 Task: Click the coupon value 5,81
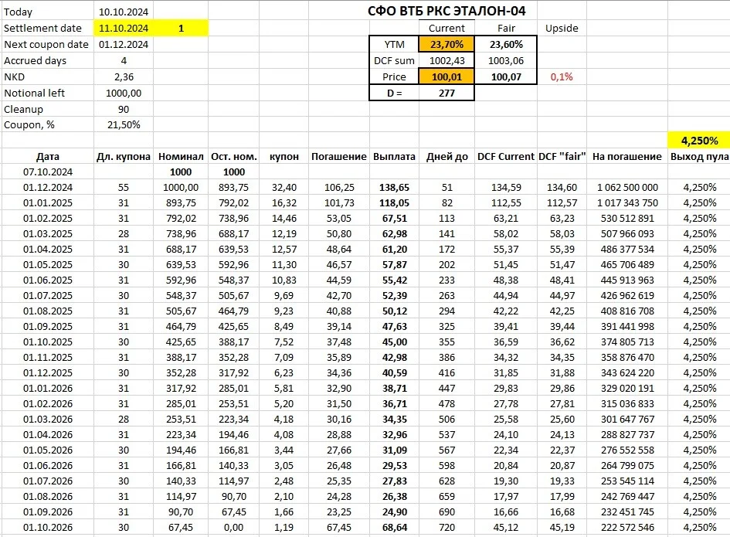pyautogui.click(x=284, y=388)
